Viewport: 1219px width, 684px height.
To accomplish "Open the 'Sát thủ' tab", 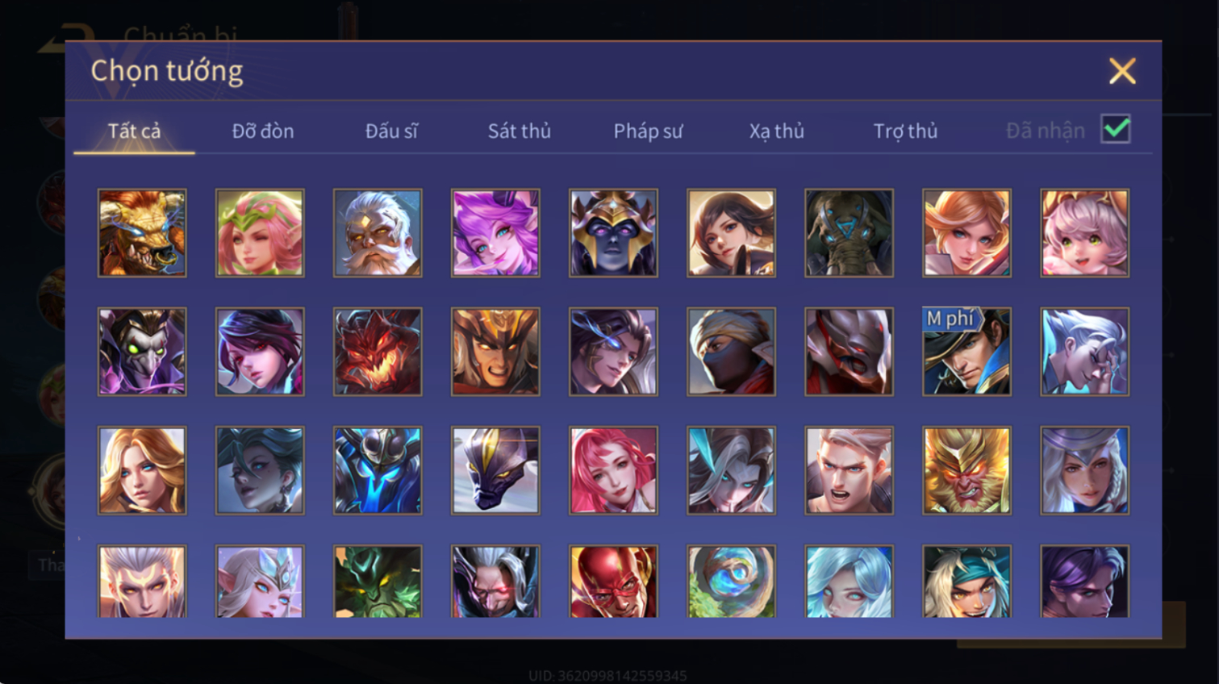I will click(520, 131).
